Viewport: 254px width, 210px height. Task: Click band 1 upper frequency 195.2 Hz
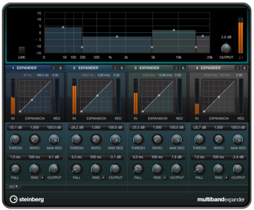coord(43,75)
